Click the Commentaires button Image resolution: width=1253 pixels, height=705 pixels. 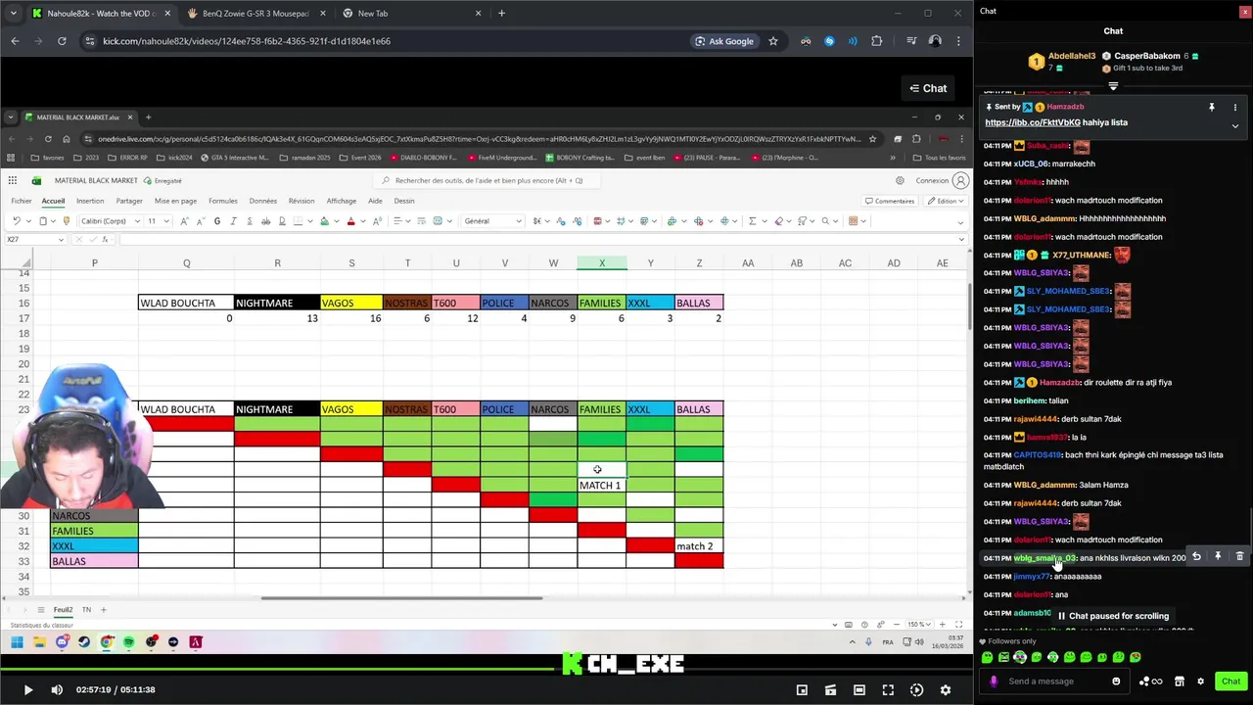(x=889, y=201)
